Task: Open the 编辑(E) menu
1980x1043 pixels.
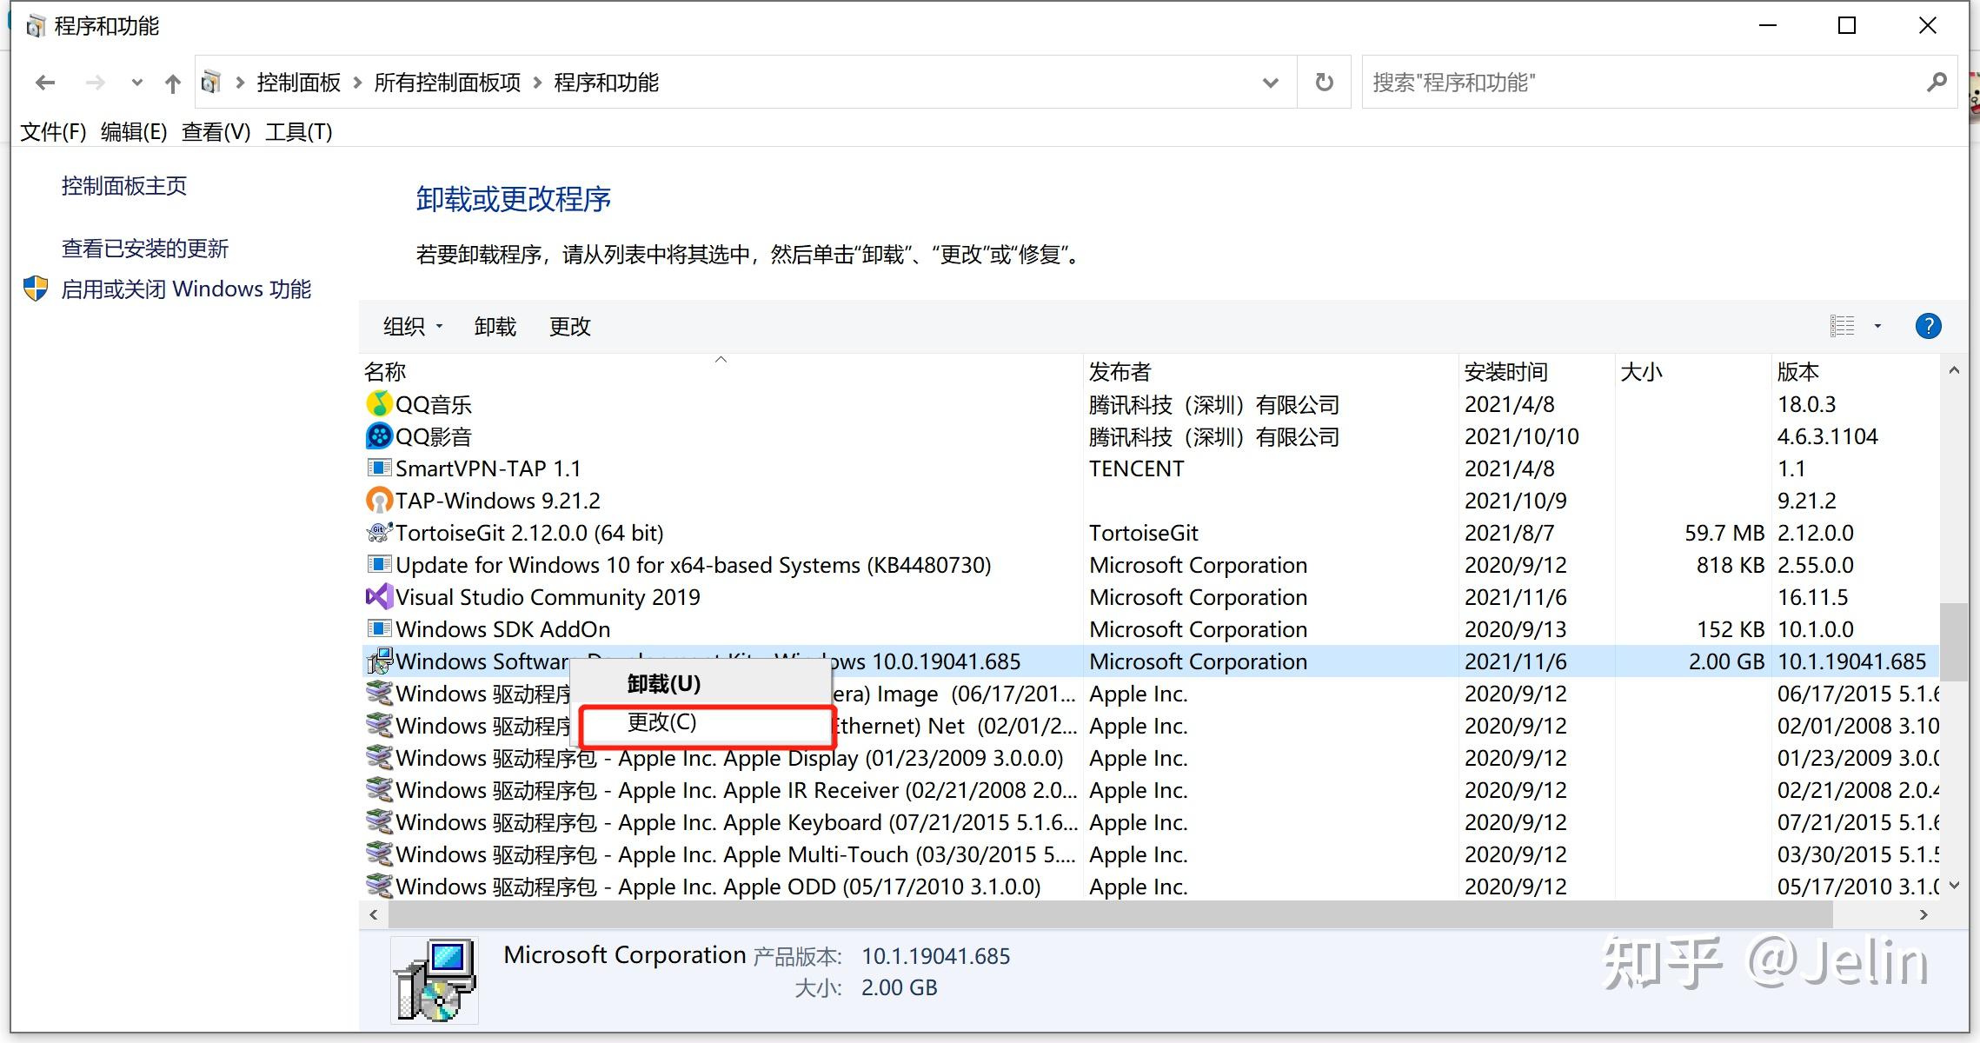Action: pyautogui.click(x=134, y=132)
